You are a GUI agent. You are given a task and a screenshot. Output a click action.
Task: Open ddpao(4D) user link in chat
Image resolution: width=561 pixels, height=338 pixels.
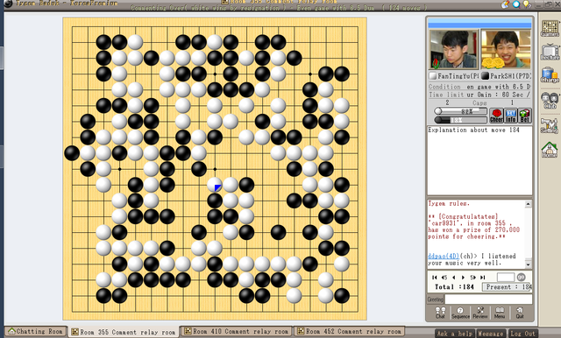pyautogui.click(x=444, y=257)
